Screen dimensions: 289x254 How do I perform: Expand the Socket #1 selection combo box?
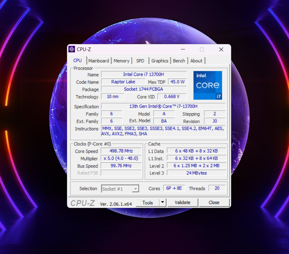pyautogui.click(x=120, y=189)
